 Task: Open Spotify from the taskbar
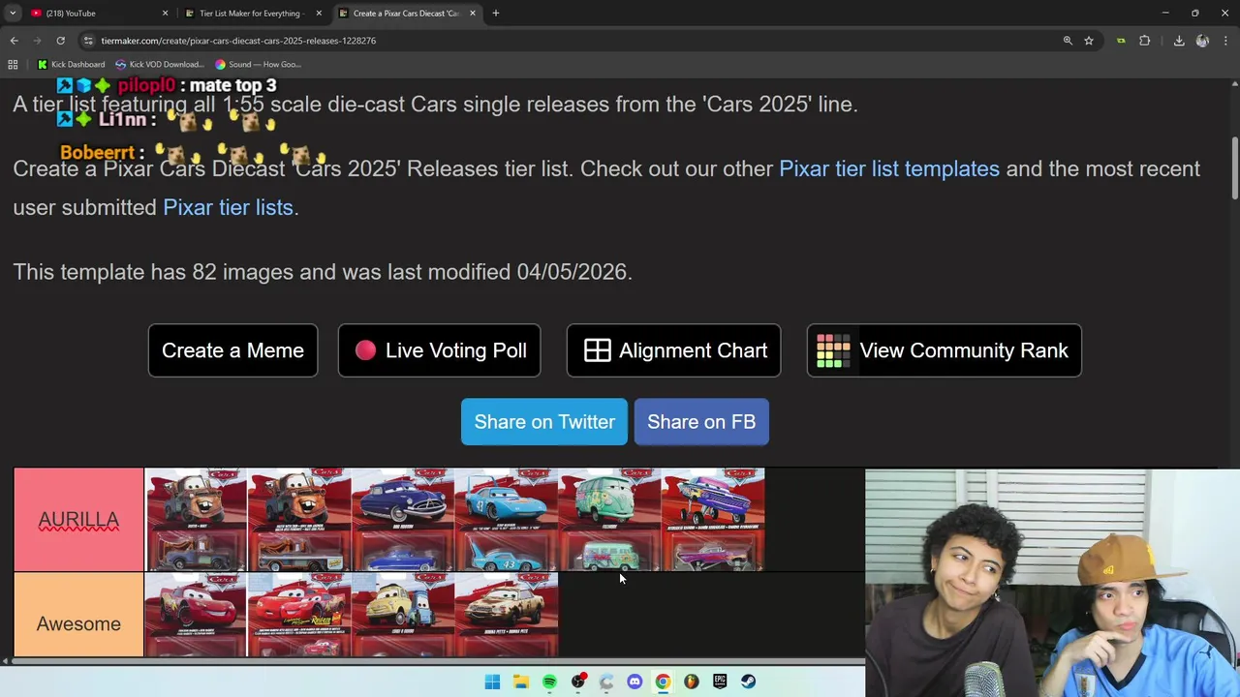tap(549, 682)
